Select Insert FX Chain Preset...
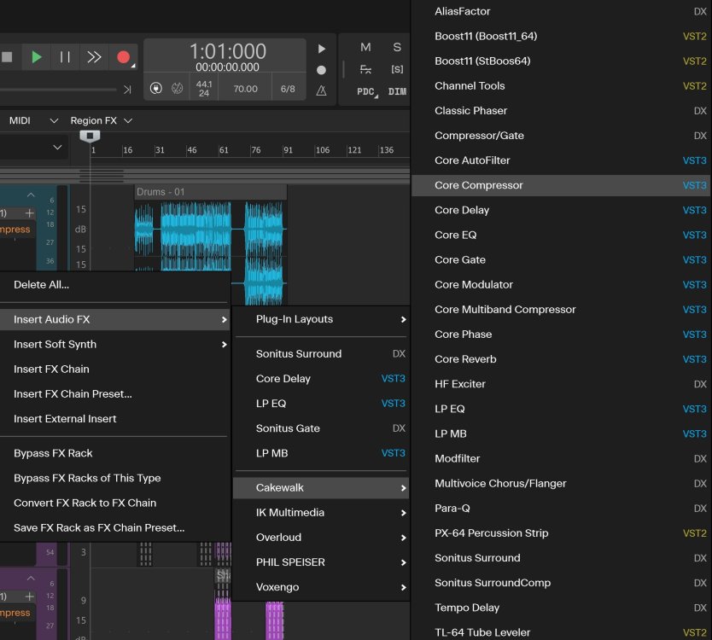Viewport: 712px width, 640px height. [x=115, y=394]
